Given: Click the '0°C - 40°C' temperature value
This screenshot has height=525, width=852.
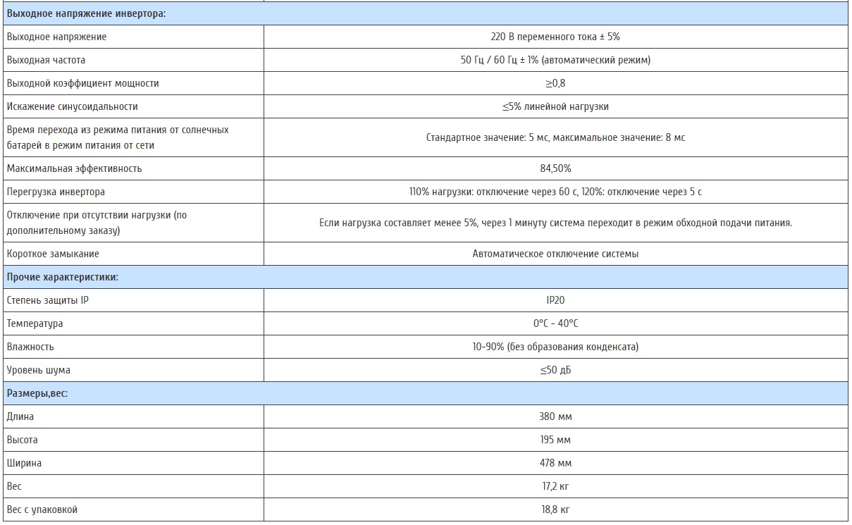Looking at the screenshot, I should 555,323.
